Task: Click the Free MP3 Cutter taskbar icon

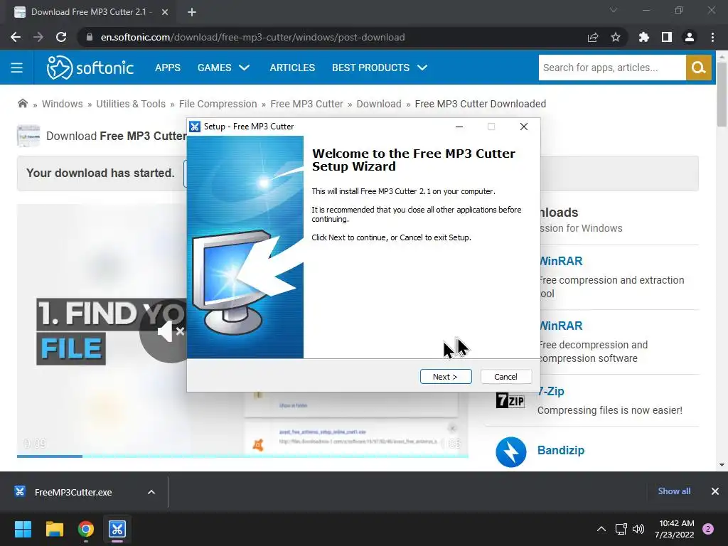Action: pos(117,529)
